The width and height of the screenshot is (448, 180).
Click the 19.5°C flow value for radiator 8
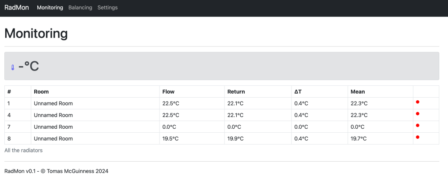point(171,139)
